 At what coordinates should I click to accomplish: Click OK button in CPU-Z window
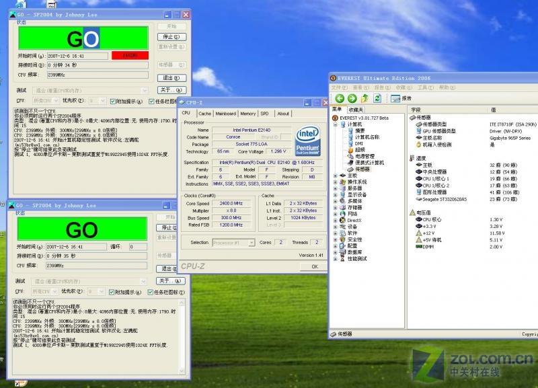point(314,266)
